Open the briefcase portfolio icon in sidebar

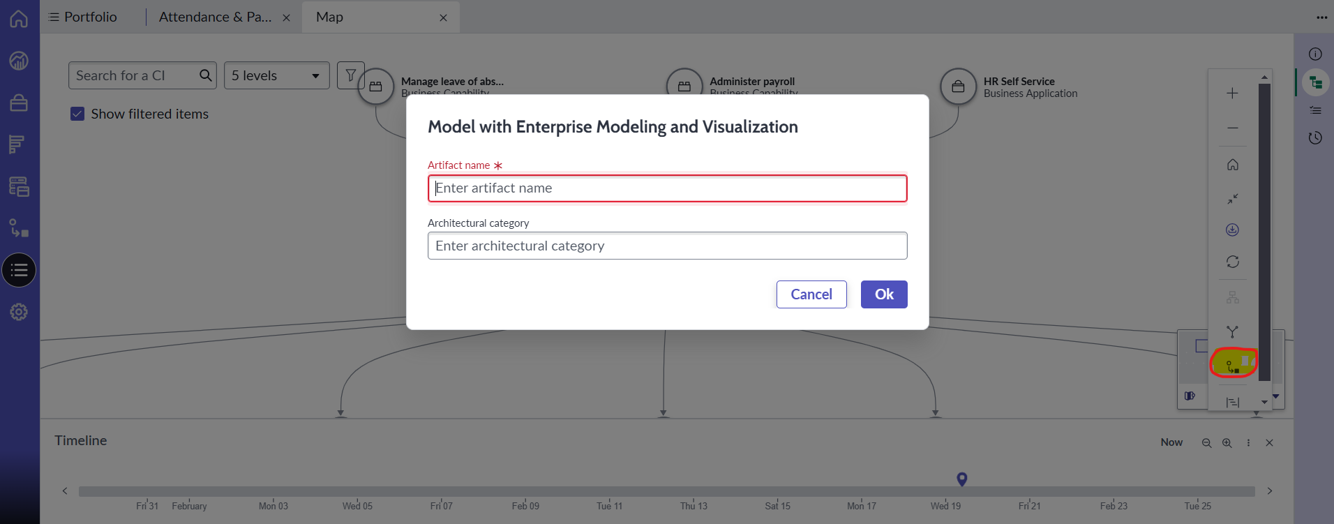[x=19, y=103]
